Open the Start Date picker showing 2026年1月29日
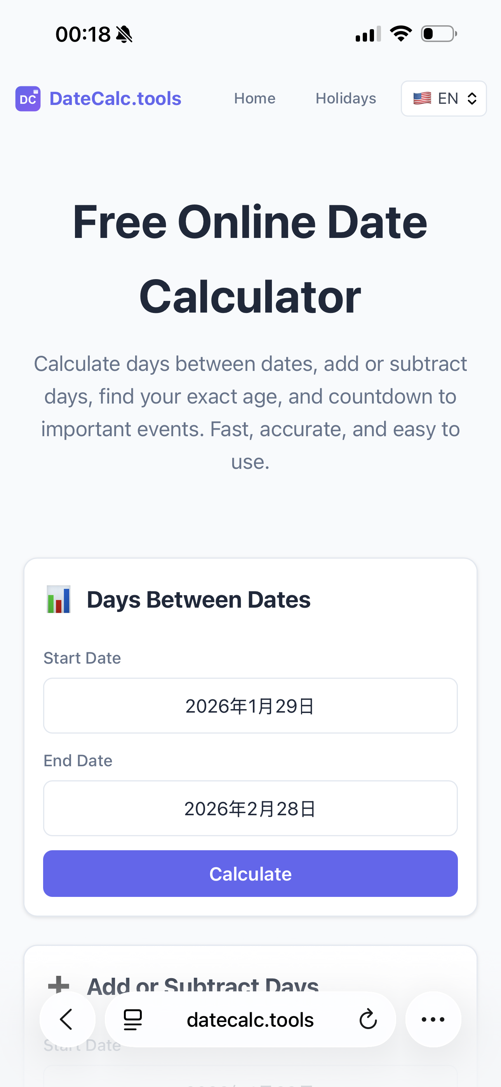Screen dimensions: 501x1087 (x=250, y=705)
